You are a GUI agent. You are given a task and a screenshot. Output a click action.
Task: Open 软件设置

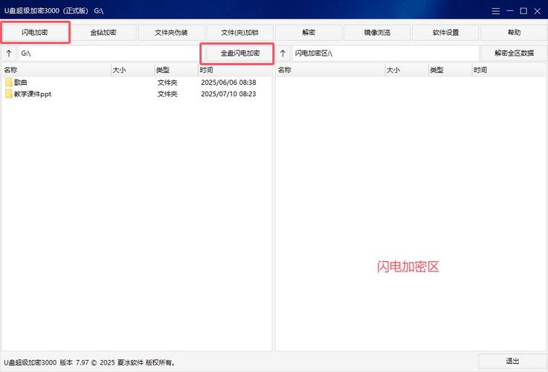click(445, 33)
